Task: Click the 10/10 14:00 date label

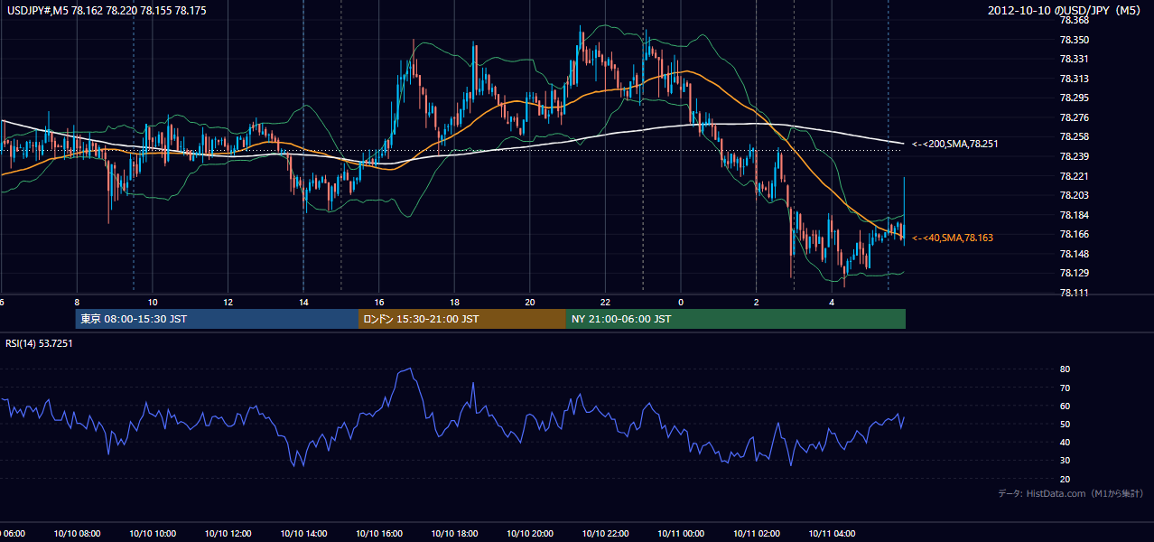Action: pyautogui.click(x=303, y=533)
